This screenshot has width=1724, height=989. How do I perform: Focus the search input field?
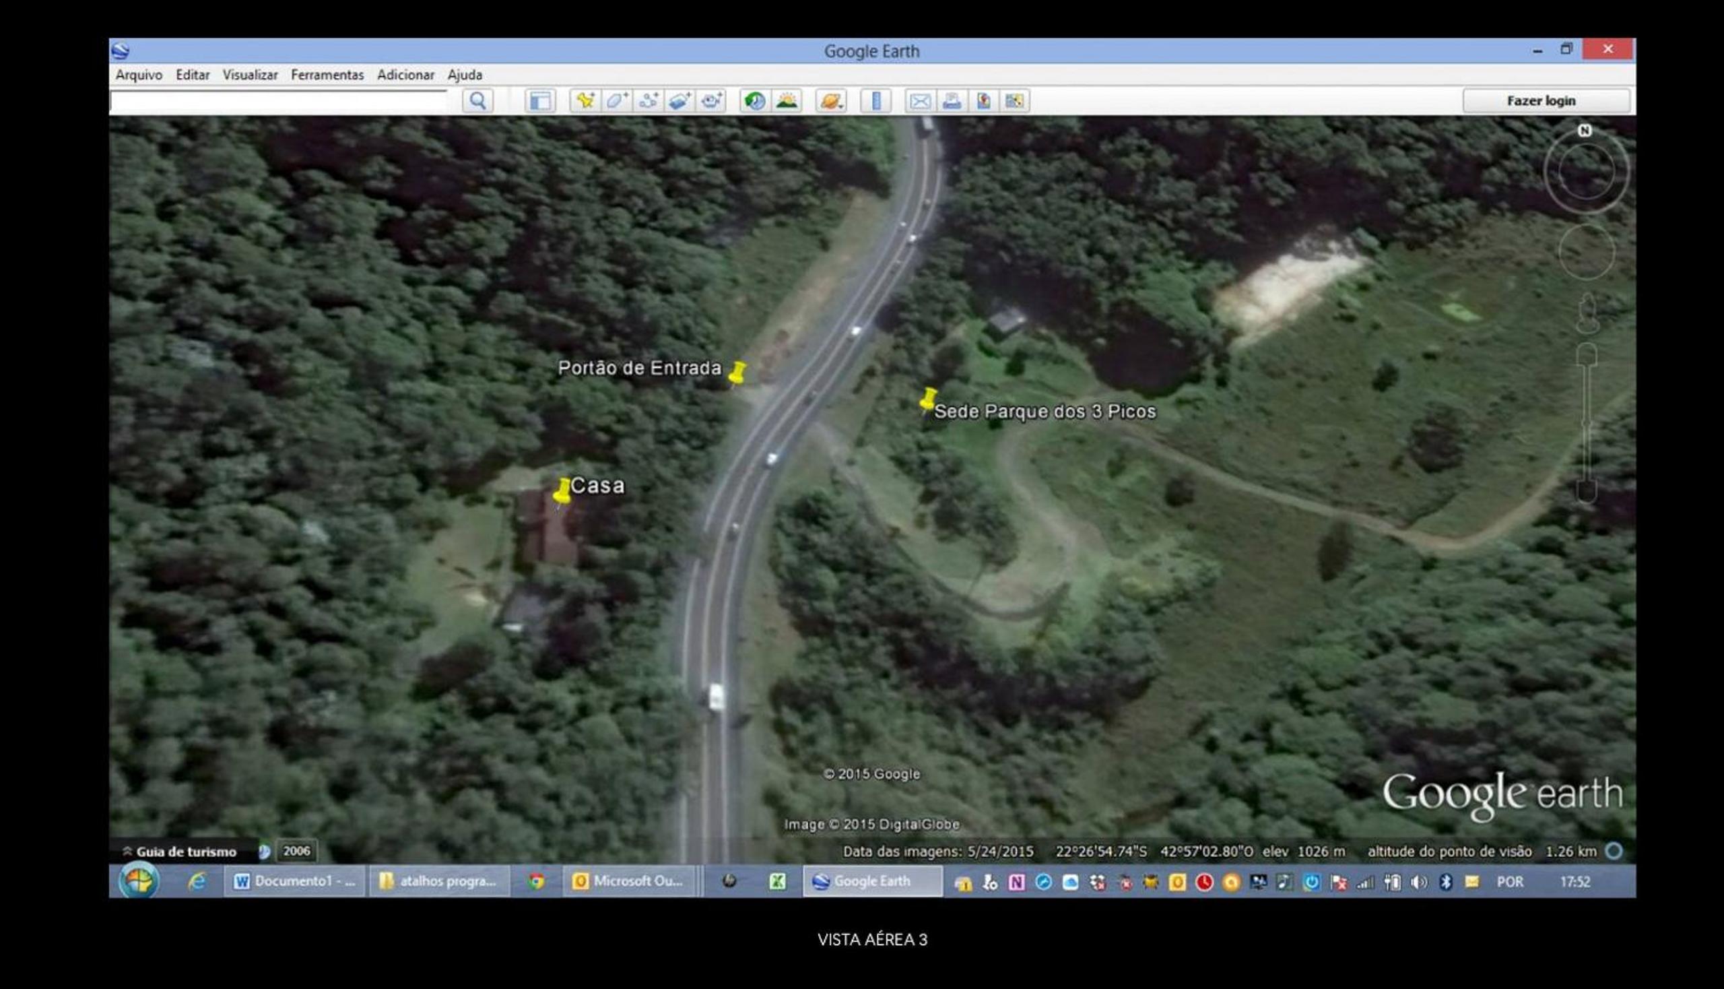pos(278,102)
